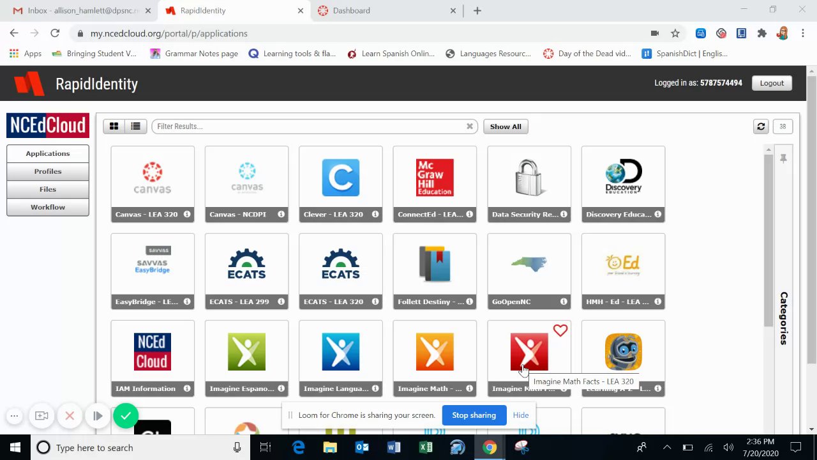Viewport: 817px width, 460px height.
Task: Launch Imagine Espanol green app
Action: [x=246, y=358]
